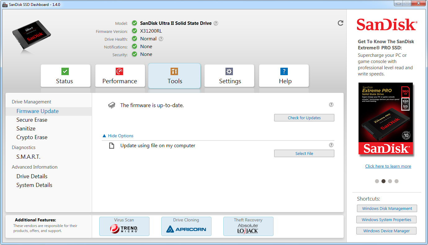Click the refresh icon near the drive info
Viewport: 428px width, 245px height.
[341, 23]
